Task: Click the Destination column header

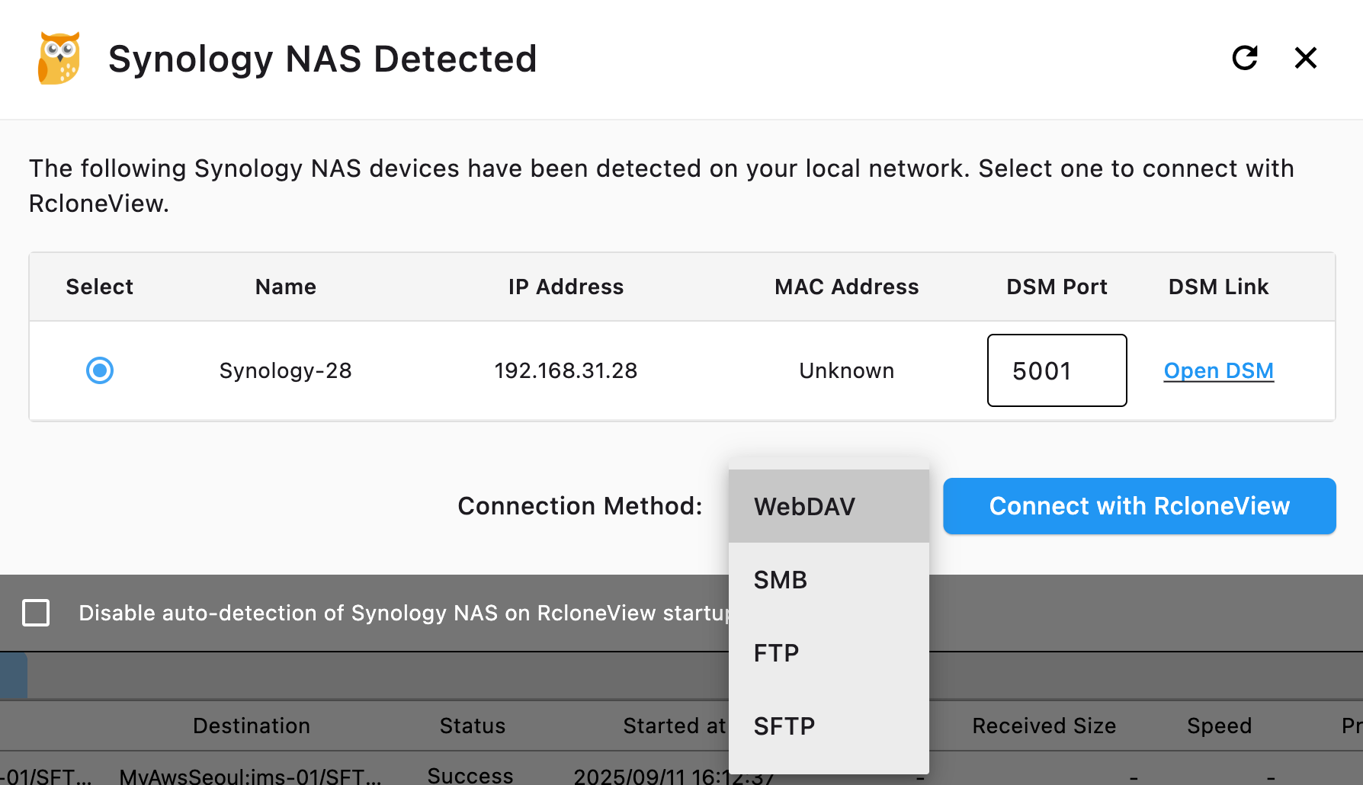Action: [252, 726]
